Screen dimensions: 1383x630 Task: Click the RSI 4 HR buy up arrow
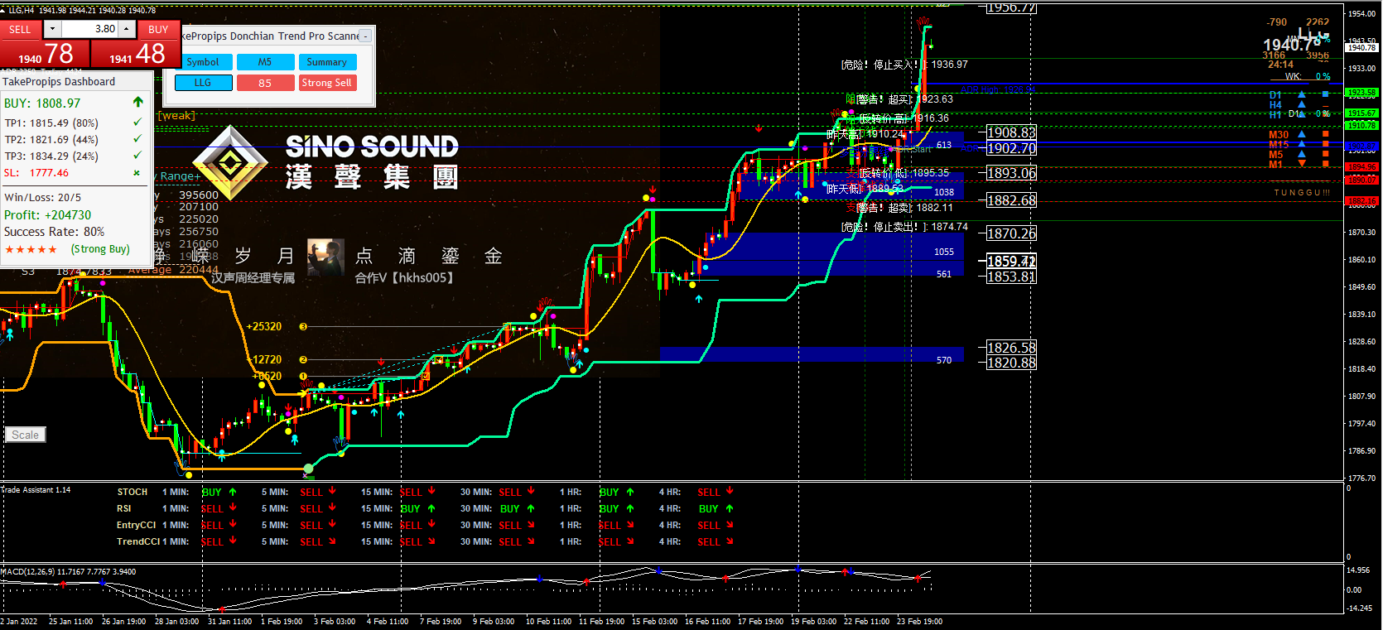click(730, 508)
